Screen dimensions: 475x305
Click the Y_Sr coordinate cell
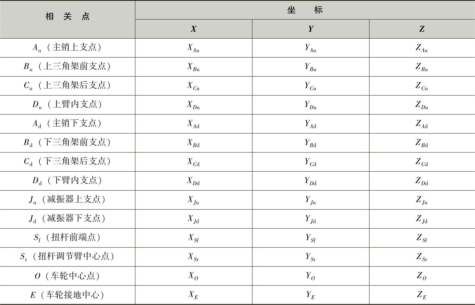[x=311, y=257]
